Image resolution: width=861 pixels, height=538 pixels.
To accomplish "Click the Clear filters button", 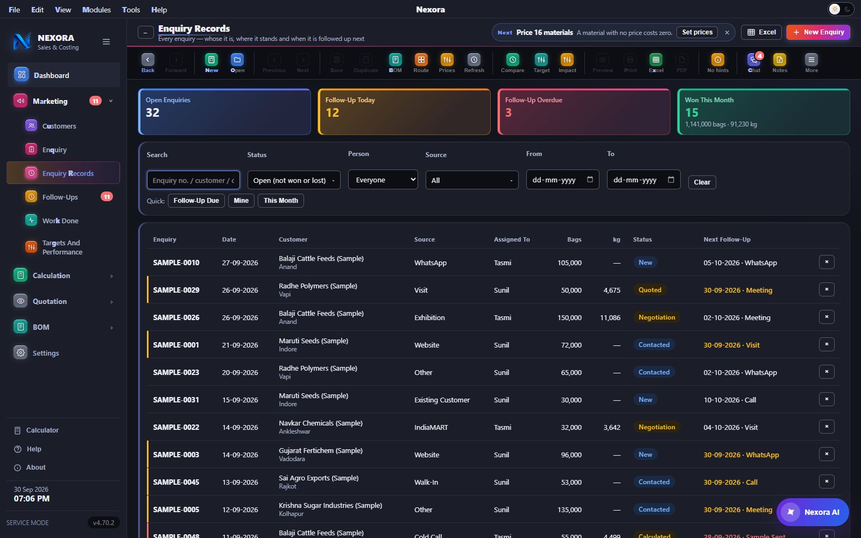I will pos(702,182).
